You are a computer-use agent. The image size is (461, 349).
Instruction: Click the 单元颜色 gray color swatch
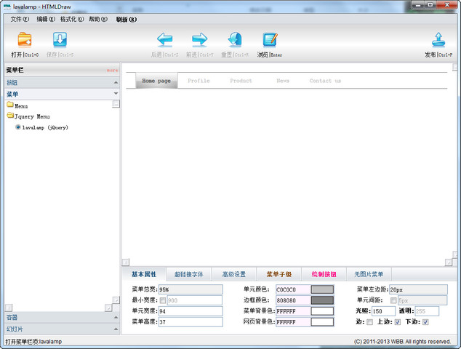click(x=322, y=289)
